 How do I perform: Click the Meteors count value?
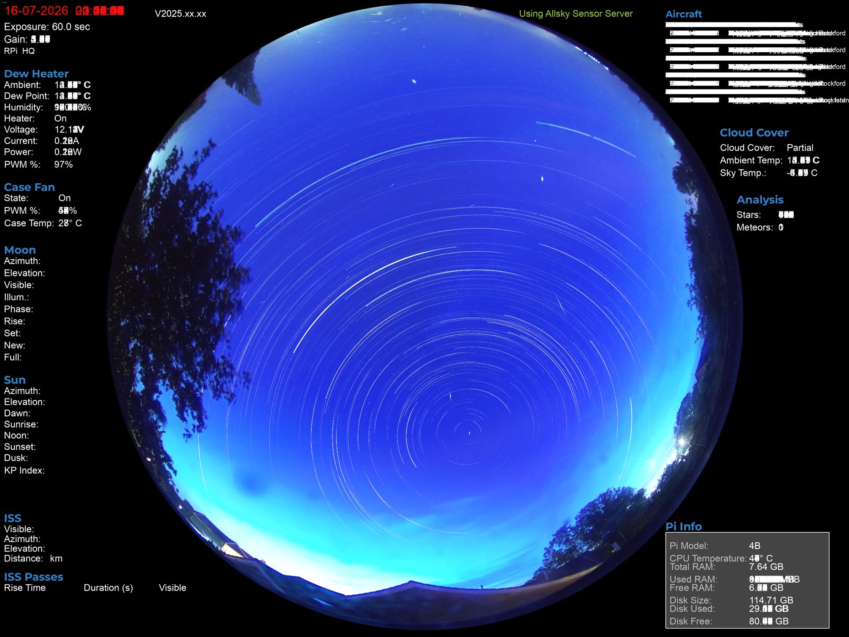pyautogui.click(x=781, y=227)
